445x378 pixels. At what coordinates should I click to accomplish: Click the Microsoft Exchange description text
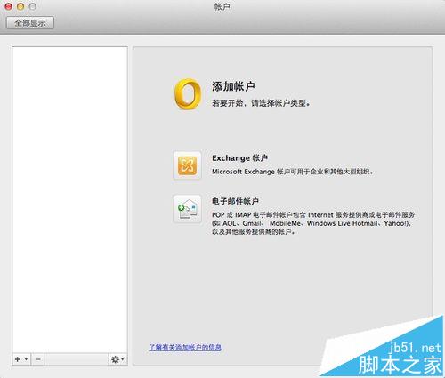292,172
